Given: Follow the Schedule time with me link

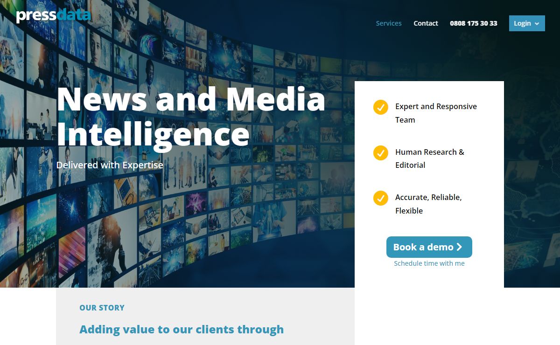Looking at the screenshot, I should click(x=429, y=263).
